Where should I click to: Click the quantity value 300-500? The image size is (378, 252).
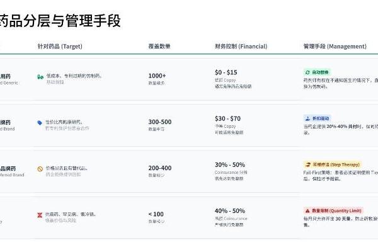coord(160,122)
